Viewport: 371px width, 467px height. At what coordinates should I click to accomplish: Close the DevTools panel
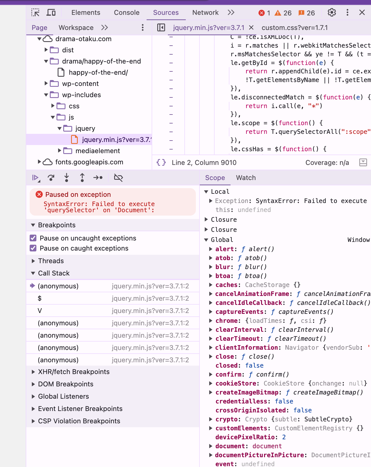click(x=362, y=13)
